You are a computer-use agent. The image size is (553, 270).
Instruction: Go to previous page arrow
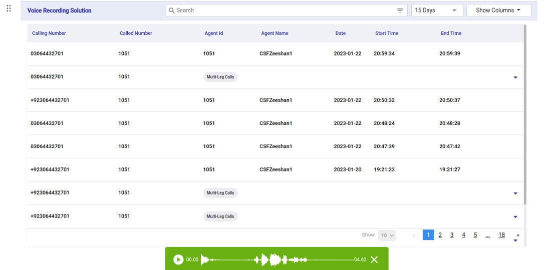[414, 235]
